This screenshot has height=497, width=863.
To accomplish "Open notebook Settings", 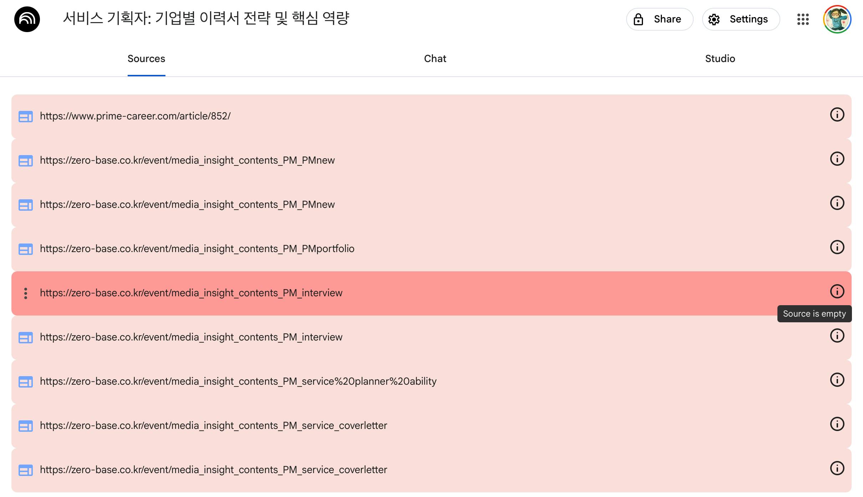I will pos(741,19).
